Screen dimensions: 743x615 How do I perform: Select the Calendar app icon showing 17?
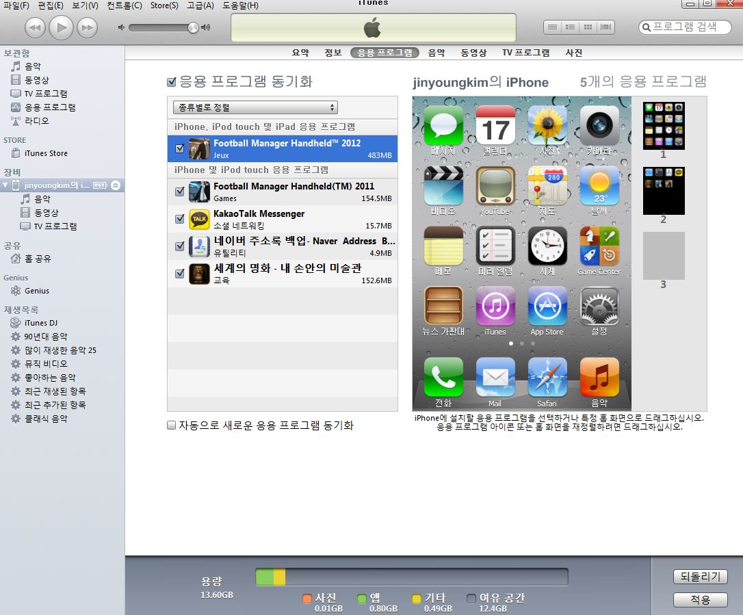(x=495, y=125)
